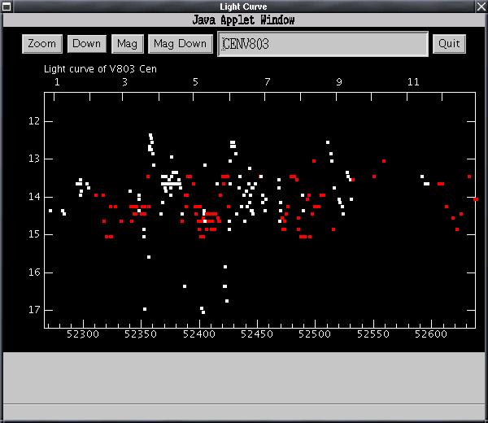
Task: Click the 52450 date axis label
Action: click(x=257, y=334)
